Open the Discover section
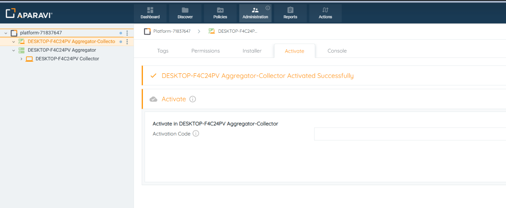The height and width of the screenshot is (208, 506). coord(185,13)
